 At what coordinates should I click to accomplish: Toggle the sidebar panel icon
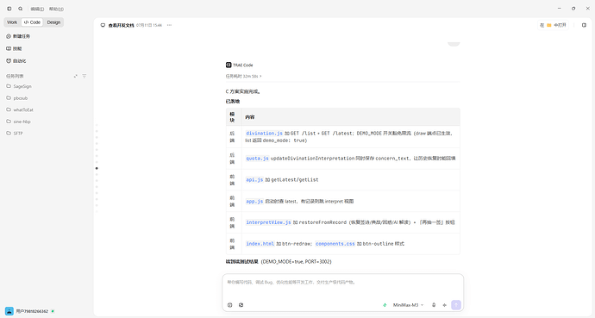[9, 9]
